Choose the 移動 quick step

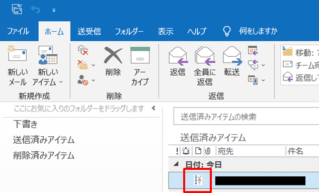pos(301,52)
